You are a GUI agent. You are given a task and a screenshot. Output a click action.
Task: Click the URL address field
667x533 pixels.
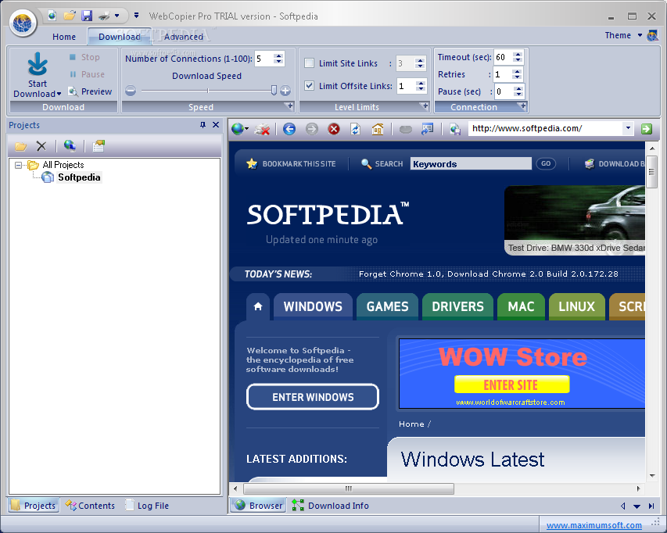point(546,128)
